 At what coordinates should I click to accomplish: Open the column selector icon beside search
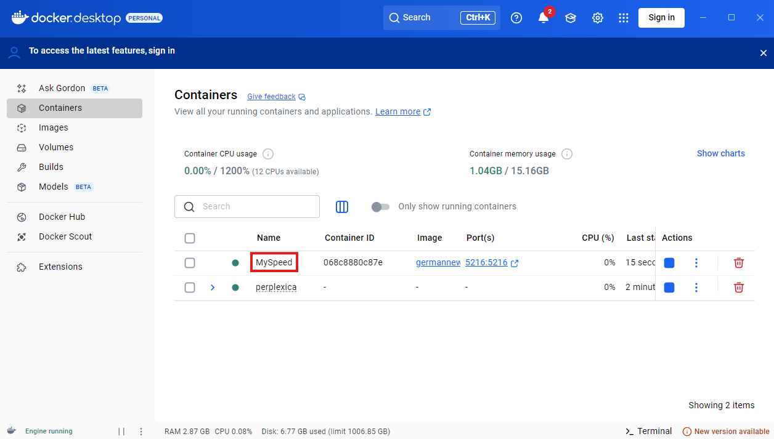click(x=342, y=207)
